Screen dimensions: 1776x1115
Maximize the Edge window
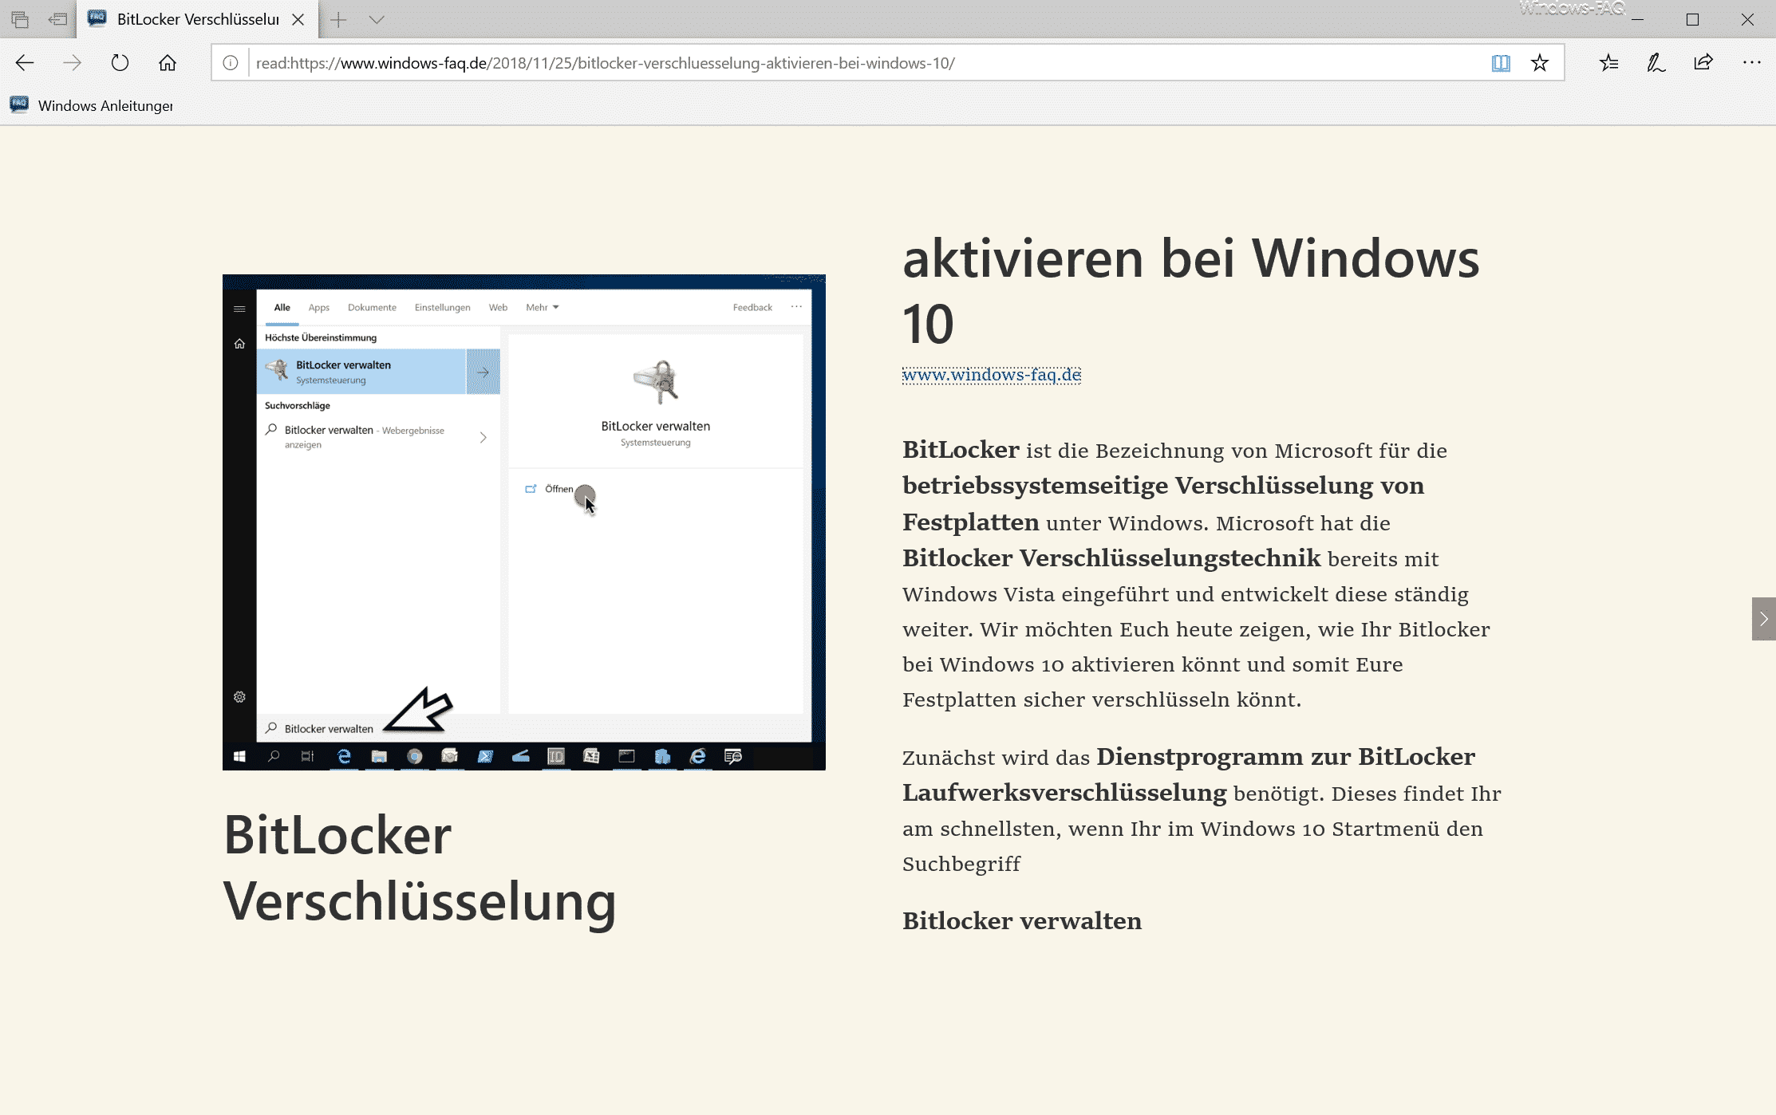(1692, 19)
